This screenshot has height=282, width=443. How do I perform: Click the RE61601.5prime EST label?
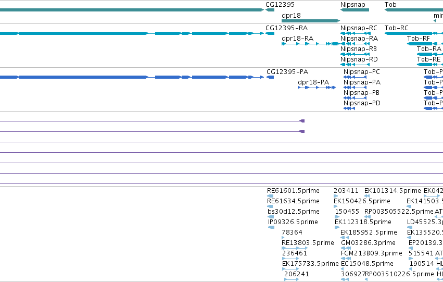293,191
